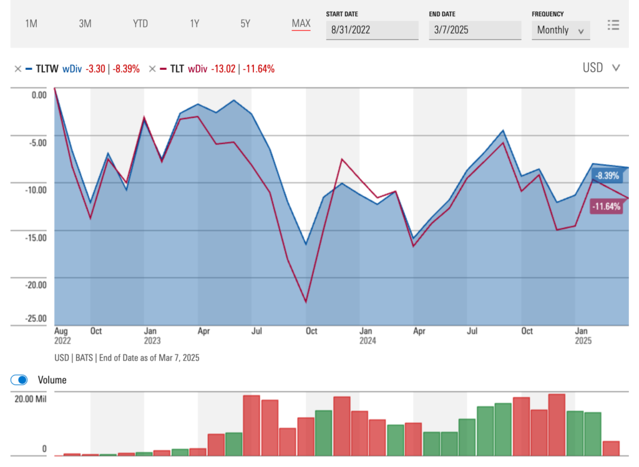This screenshot has height=467, width=639.
Task: Click the Start Date input field
Action: (x=372, y=30)
